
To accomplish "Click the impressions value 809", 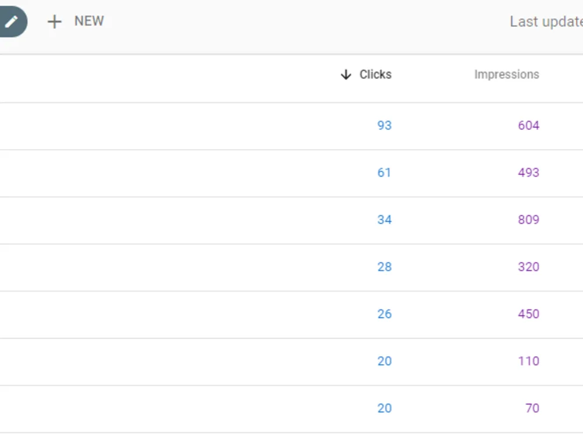I will (x=528, y=220).
